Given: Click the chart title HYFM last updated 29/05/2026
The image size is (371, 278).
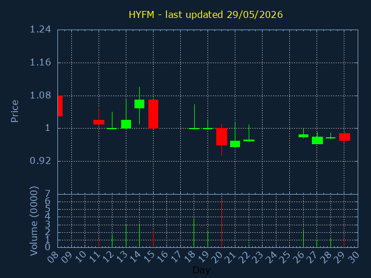Looking at the screenshot, I should (206, 14).
